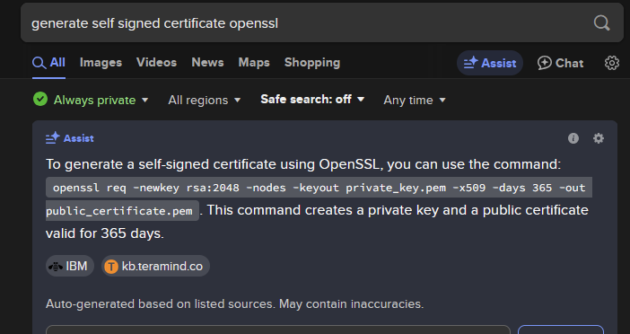Click the Assist panel heading label
The width and height of the screenshot is (630, 334).
coord(79,138)
